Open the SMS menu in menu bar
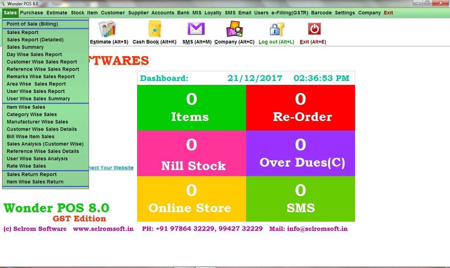Screen dimensions: 450x268 tap(230, 13)
